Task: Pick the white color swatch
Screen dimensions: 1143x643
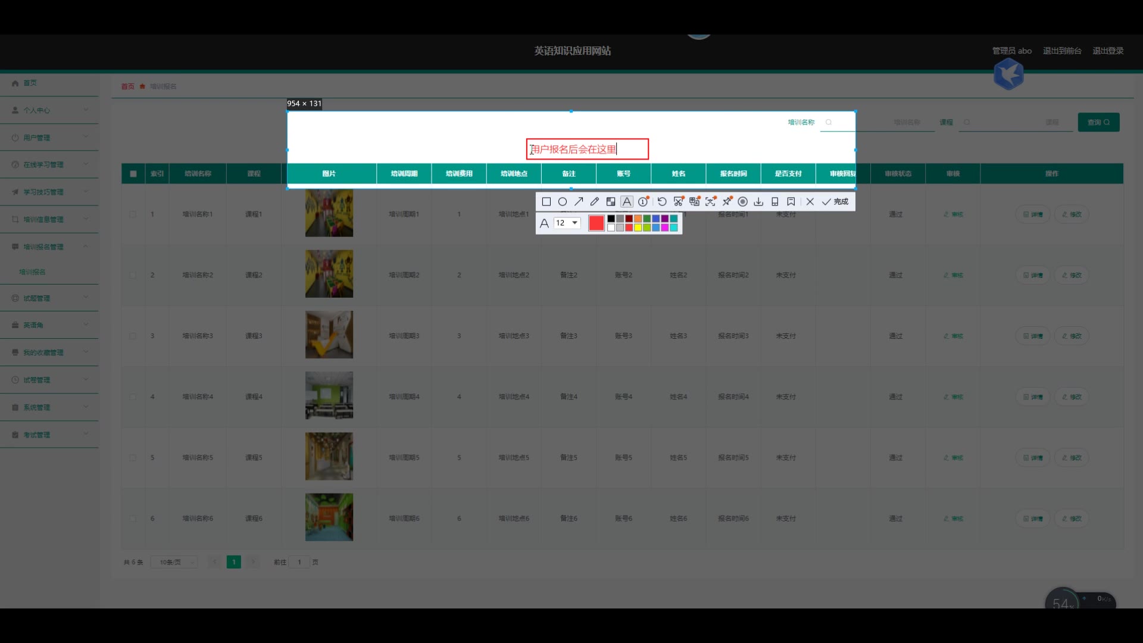Action: [611, 227]
